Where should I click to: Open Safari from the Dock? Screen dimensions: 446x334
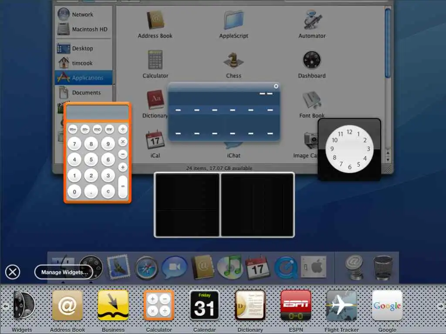point(146,267)
